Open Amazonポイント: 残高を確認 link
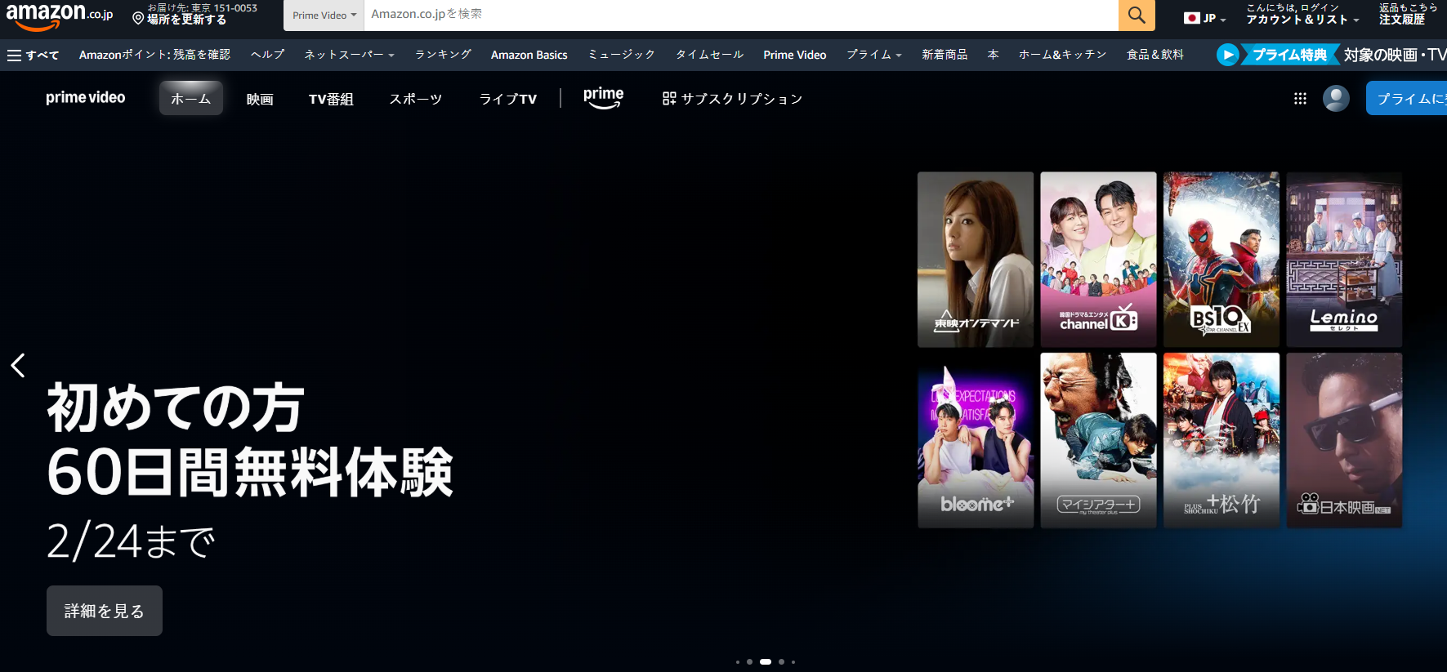The image size is (1447, 672). point(154,55)
